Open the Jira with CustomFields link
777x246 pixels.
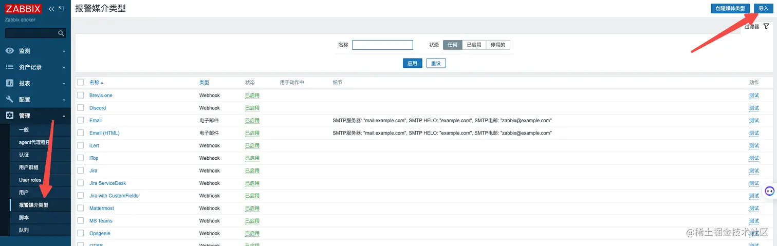pos(114,196)
